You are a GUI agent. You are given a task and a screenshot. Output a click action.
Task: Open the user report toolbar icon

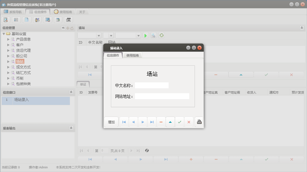(x=37, y=19)
